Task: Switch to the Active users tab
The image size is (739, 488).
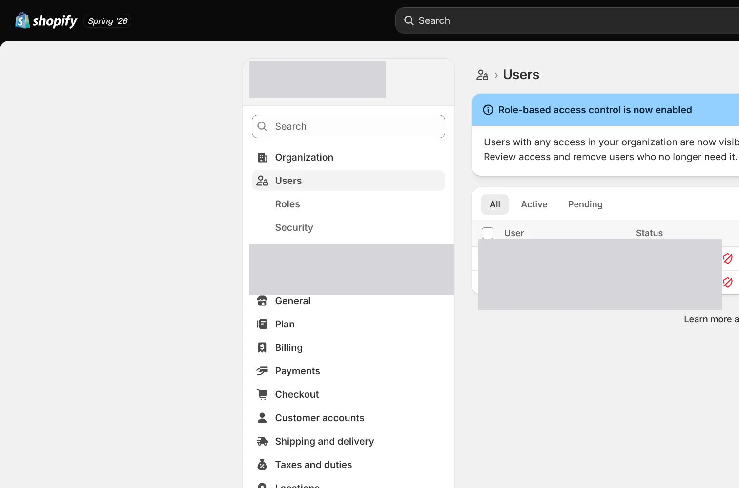Action: pyautogui.click(x=534, y=204)
